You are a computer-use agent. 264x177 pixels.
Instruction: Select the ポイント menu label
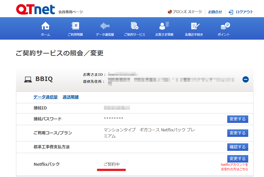pos(223,35)
